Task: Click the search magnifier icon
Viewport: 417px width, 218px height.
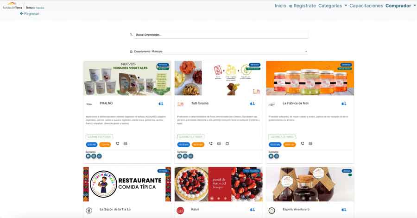Action: click(x=131, y=35)
